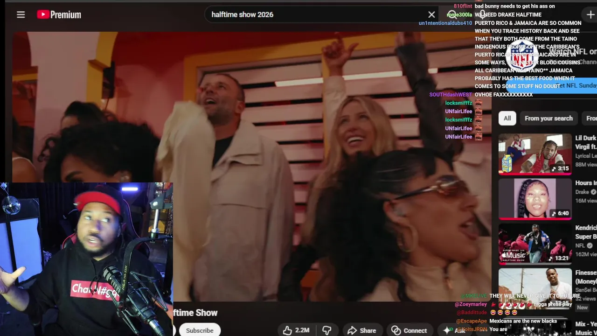Open Kendrick Super Bowl halftime thumbnail

point(535,243)
